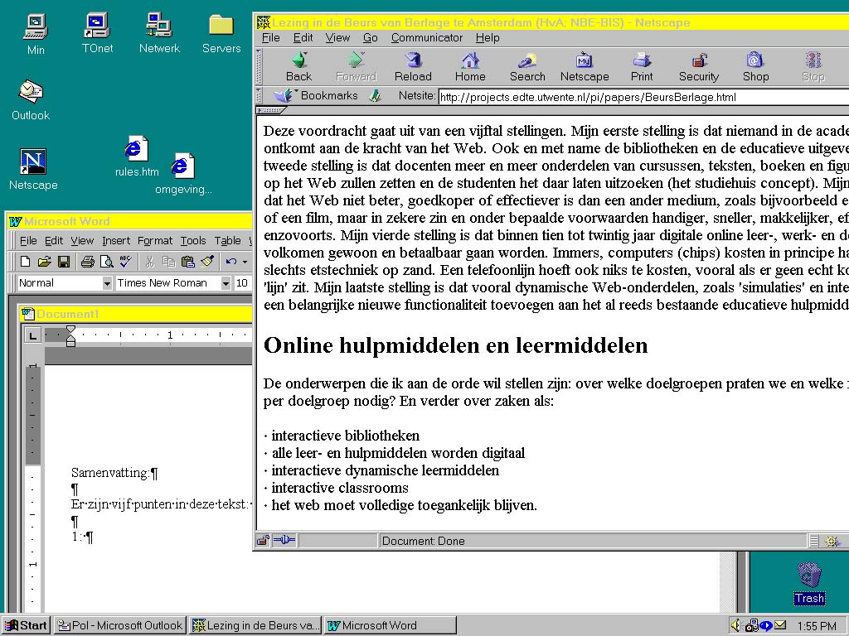Image resolution: width=849 pixels, height=636 pixels.
Task: Open the Table menu in Word
Action: (x=227, y=241)
